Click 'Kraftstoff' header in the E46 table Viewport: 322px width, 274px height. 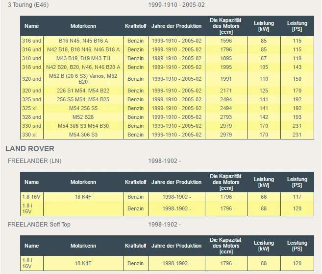pyautogui.click(x=136, y=26)
